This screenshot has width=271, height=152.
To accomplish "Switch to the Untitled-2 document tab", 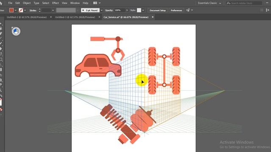I will click(x=27, y=17).
